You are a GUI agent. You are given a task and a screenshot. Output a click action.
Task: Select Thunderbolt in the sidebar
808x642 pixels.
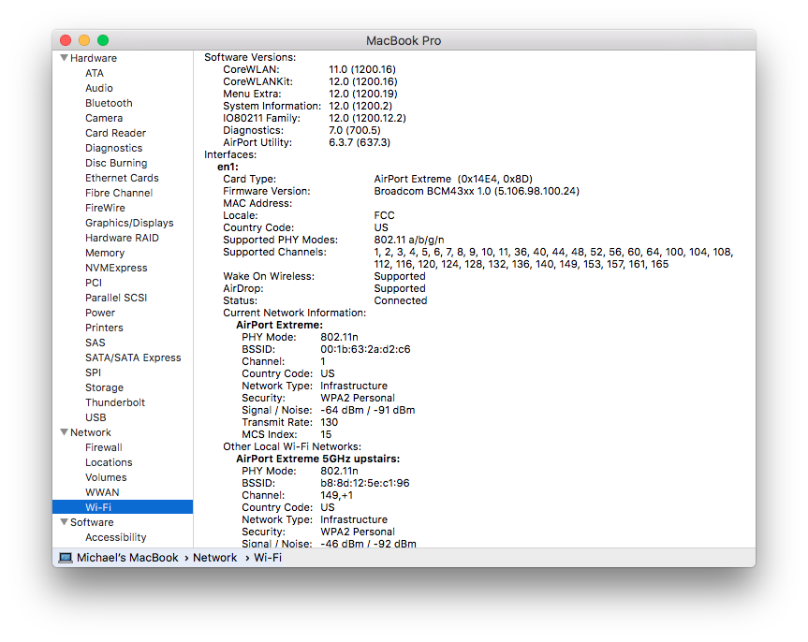pos(115,401)
